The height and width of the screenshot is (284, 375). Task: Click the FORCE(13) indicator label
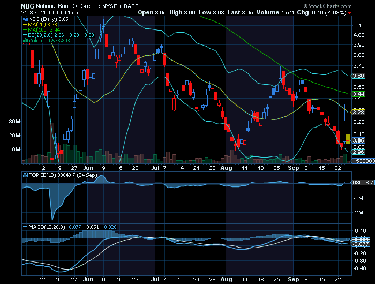(60, 175)
